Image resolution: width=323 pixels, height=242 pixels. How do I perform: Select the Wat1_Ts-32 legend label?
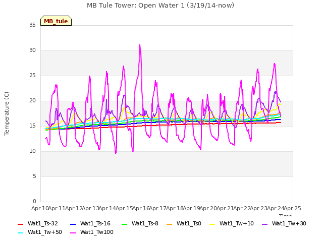[43, 223]
